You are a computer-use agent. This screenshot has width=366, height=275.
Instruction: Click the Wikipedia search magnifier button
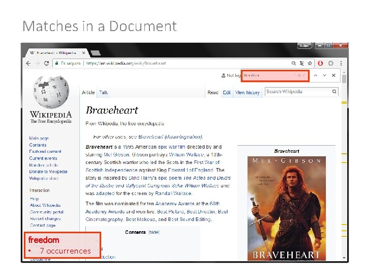click(x=334, y=92)
